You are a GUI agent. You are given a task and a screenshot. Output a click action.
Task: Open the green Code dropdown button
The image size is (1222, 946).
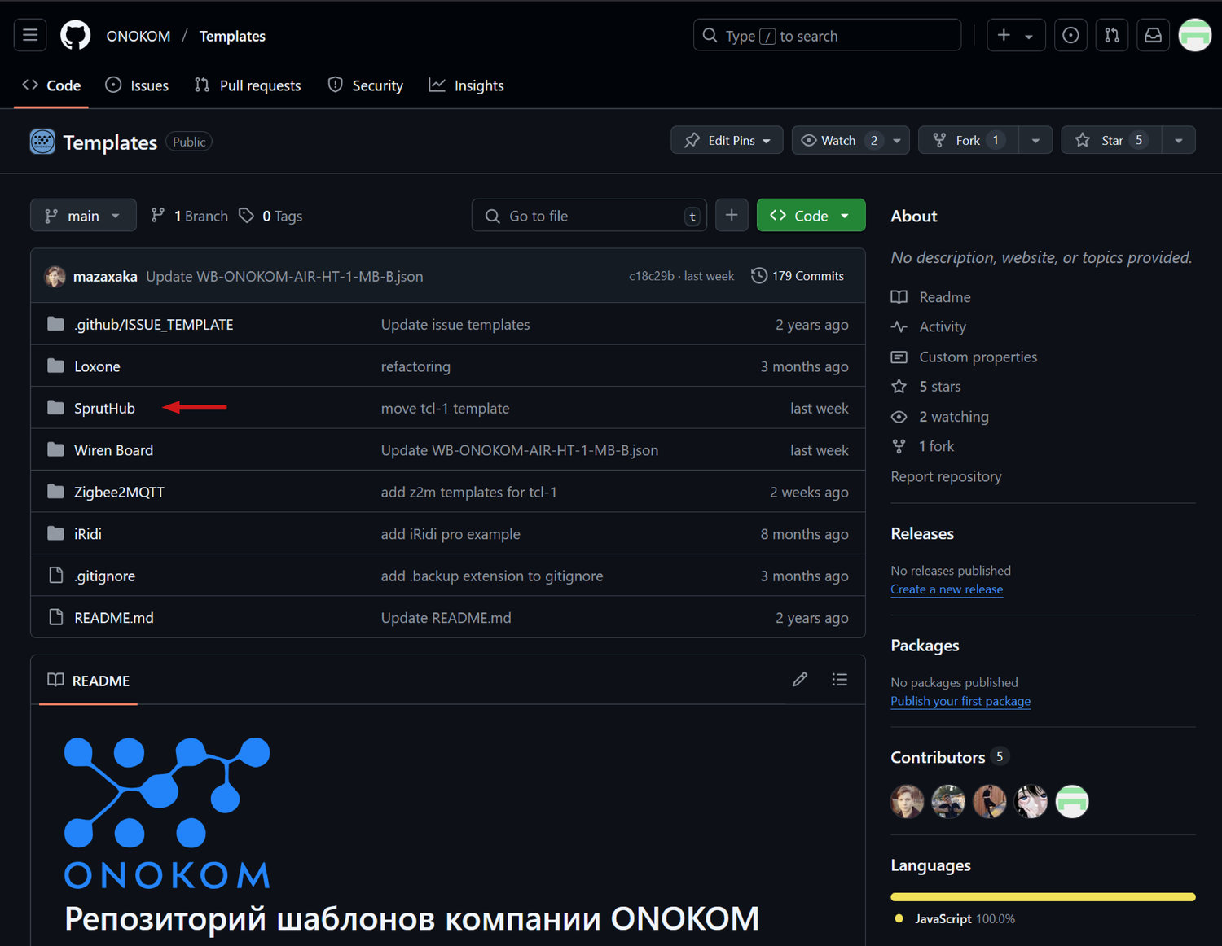coord(811,215)
